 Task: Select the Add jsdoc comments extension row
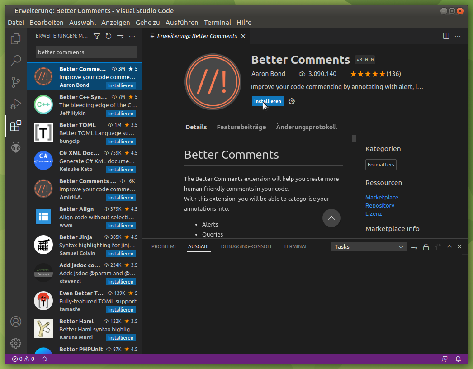[85, 273]
